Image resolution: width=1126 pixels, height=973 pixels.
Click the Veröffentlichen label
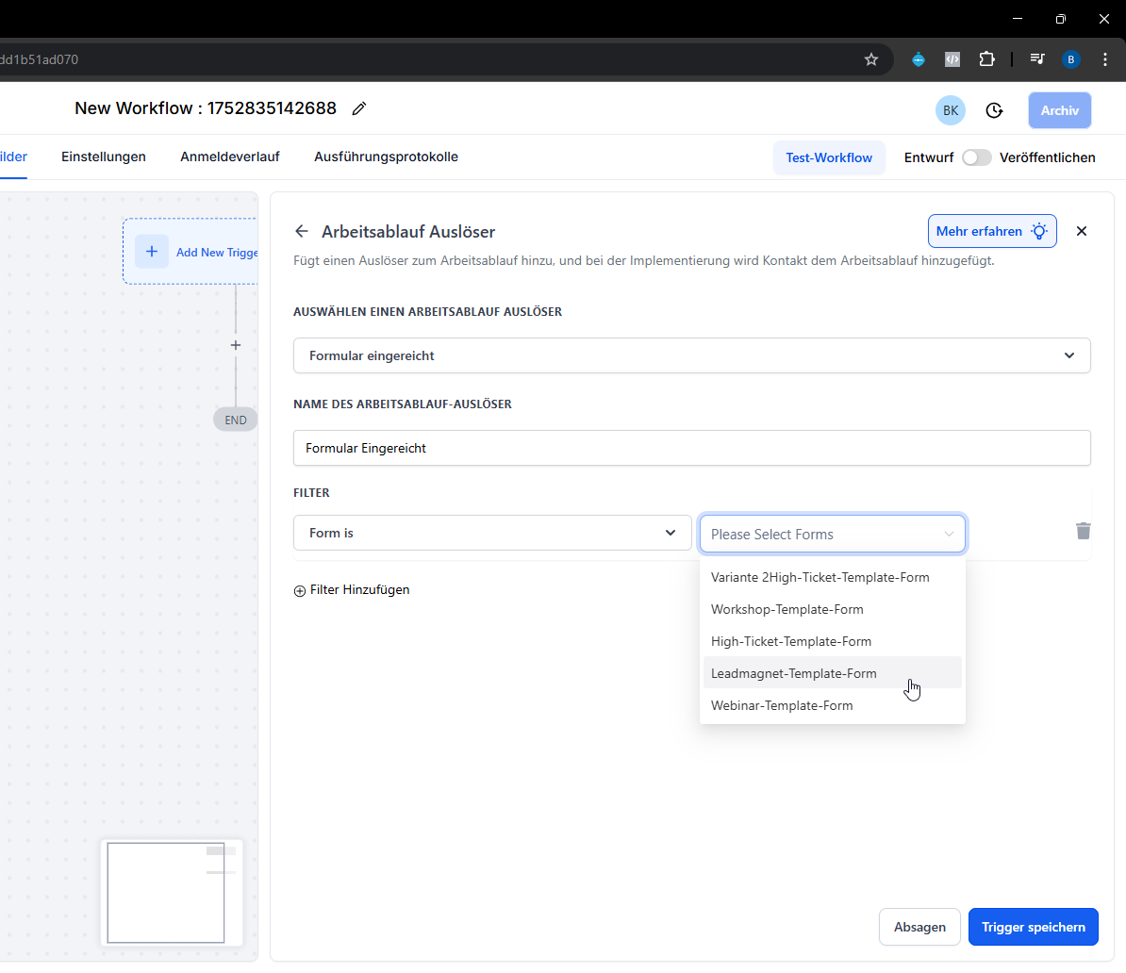(x=1047, y=157)
